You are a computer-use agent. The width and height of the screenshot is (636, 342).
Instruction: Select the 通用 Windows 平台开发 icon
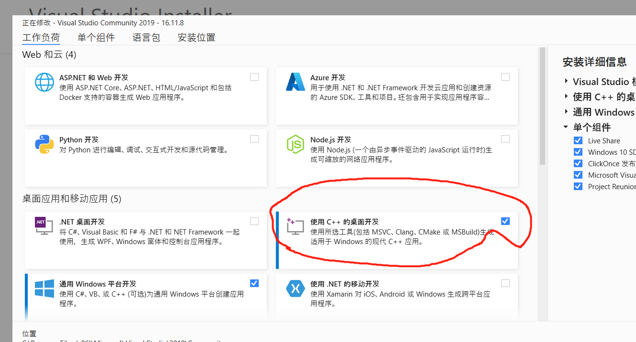pyautogui.click(x=44, y=288)
